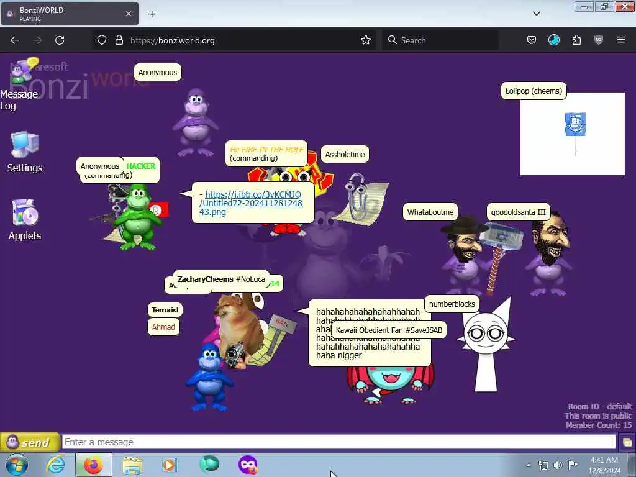Open the i.ibb.co image link in chat bubble

coord(251,203)
